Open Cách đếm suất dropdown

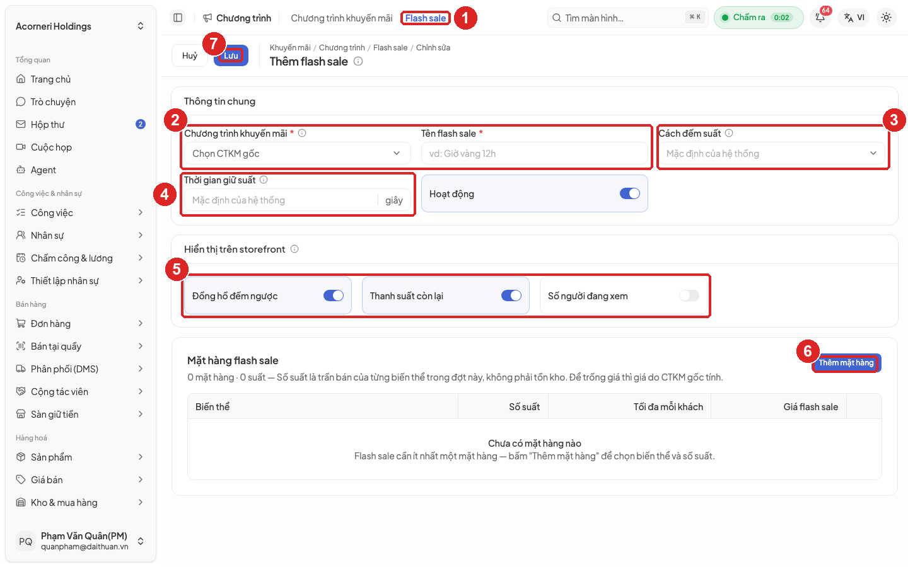772,153
